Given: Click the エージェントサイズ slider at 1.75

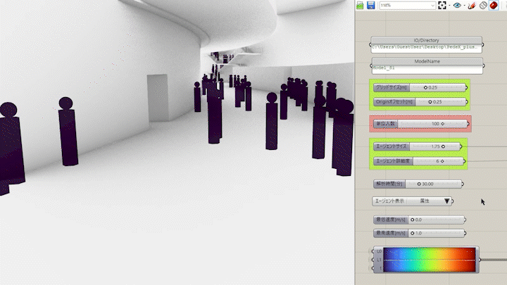Looking at the screenshot, I should [434, 146].
